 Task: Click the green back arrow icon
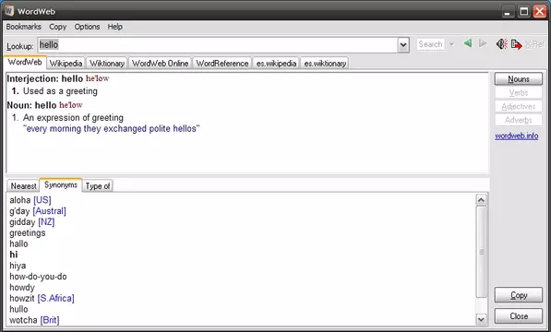[468, 43]
